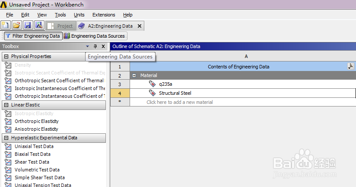
Task: Click the Orthotropic Elasticity icon
Action: (8, 122)
